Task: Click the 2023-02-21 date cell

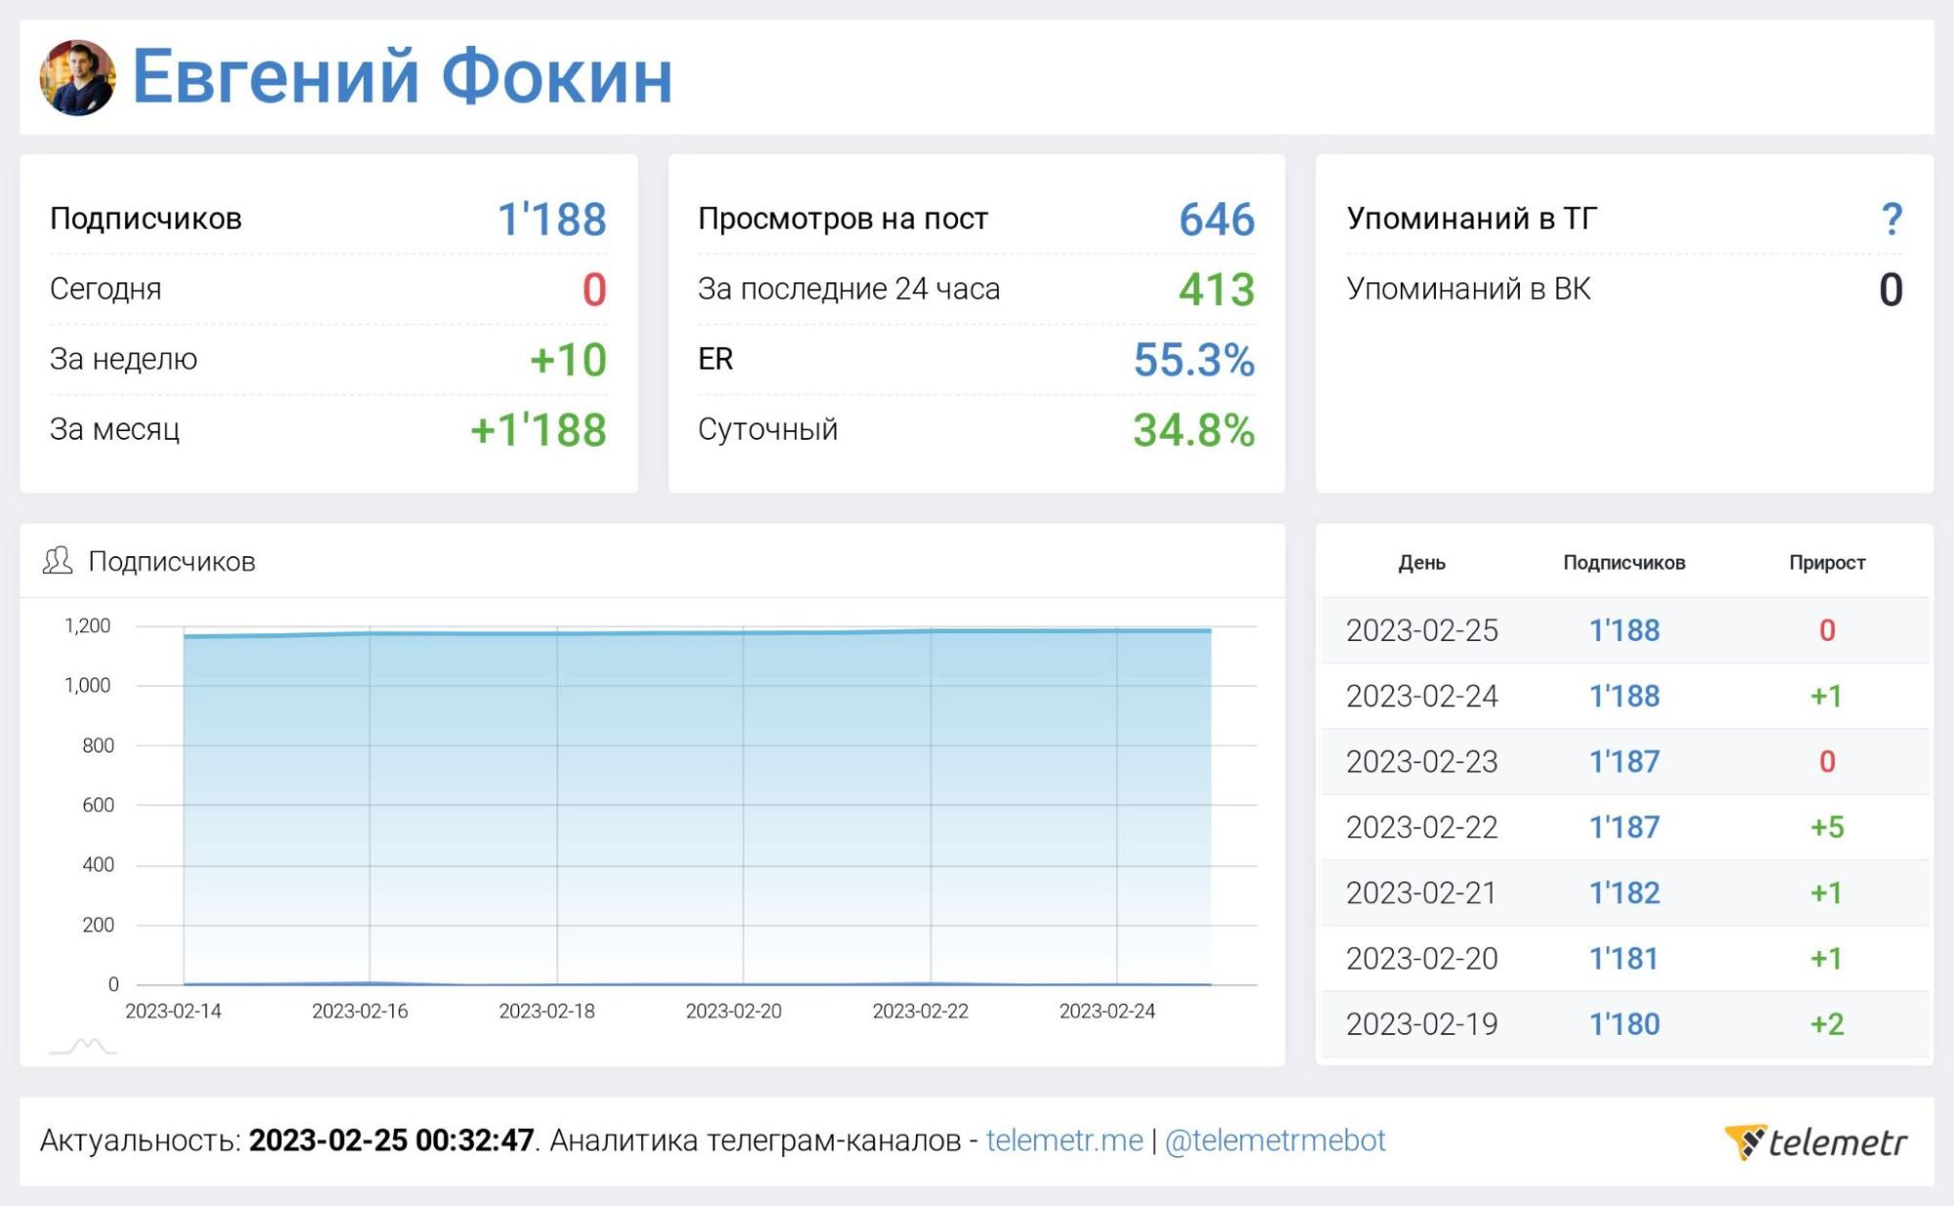Action: click(1421, 892)
